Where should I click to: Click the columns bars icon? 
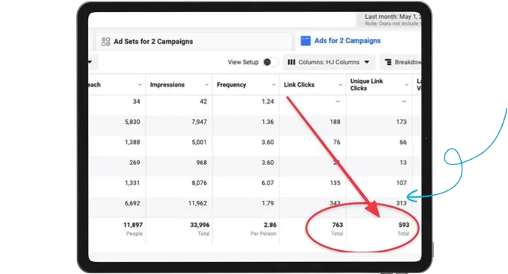291,62
